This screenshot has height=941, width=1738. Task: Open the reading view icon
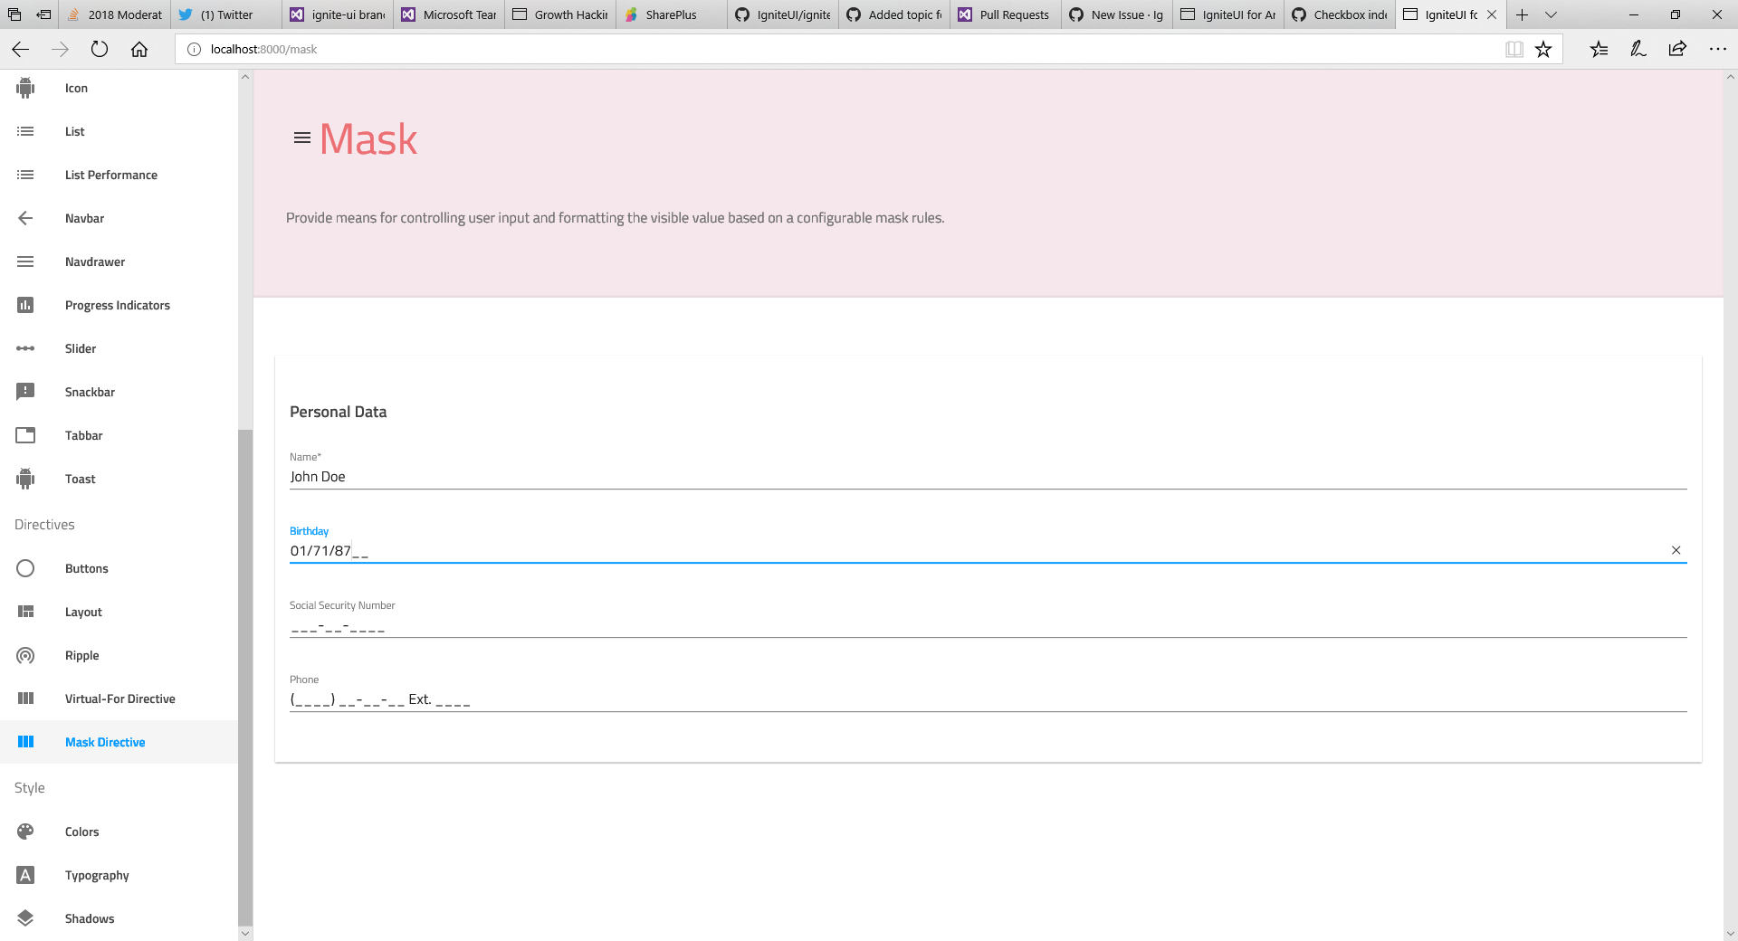tap(1514, 49)
